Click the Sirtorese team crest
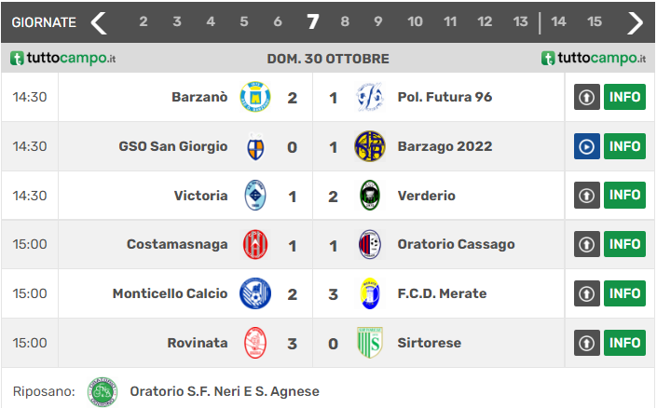 click(x=370, y=343)
